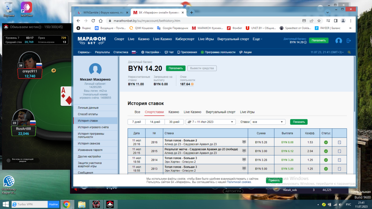
Task: Expand the Ставки filter dropdown
Action: 267,122
